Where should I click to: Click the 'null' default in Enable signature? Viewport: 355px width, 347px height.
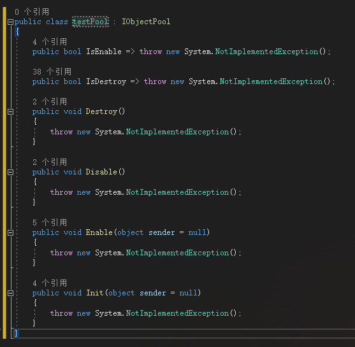(x=197, y=232)
